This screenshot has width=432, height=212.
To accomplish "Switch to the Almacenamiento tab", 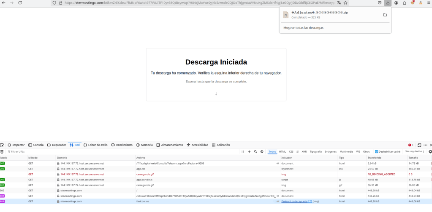I will coord(170,145).
